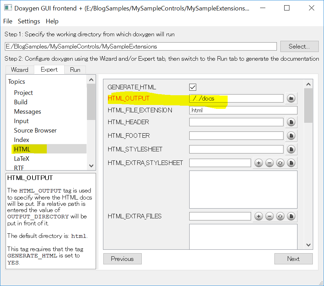The image size is (324, 286).
Task: Switch to the Wizard tab
Action: click(20, 70)
